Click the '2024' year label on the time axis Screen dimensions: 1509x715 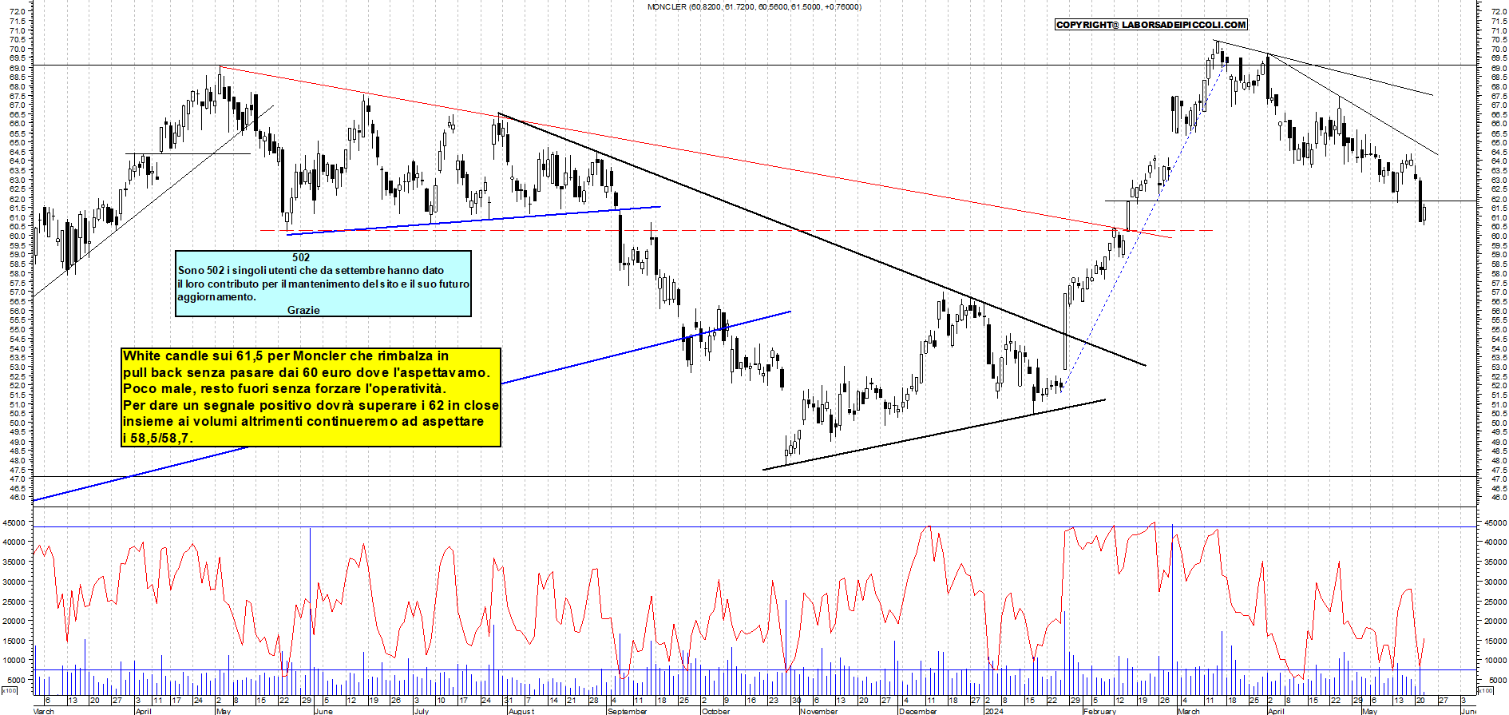click(994, 711)
